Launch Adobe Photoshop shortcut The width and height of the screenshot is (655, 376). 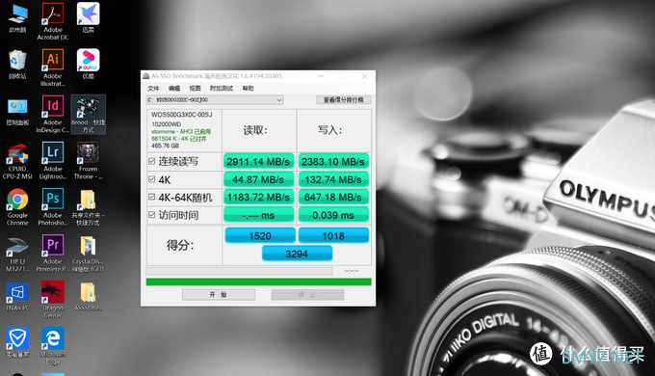(x=53, y=207)
